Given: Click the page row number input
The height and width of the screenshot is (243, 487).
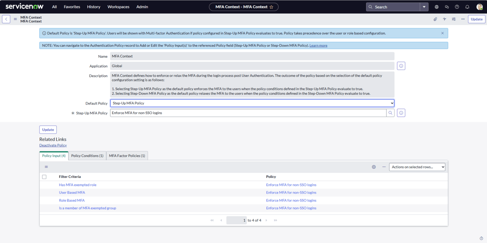Looking at the screenshot, I should tap(236, 220).
